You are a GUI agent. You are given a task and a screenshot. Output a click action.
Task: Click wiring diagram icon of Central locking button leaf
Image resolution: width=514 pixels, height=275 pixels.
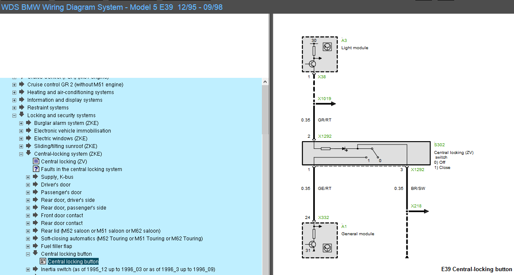43,261
